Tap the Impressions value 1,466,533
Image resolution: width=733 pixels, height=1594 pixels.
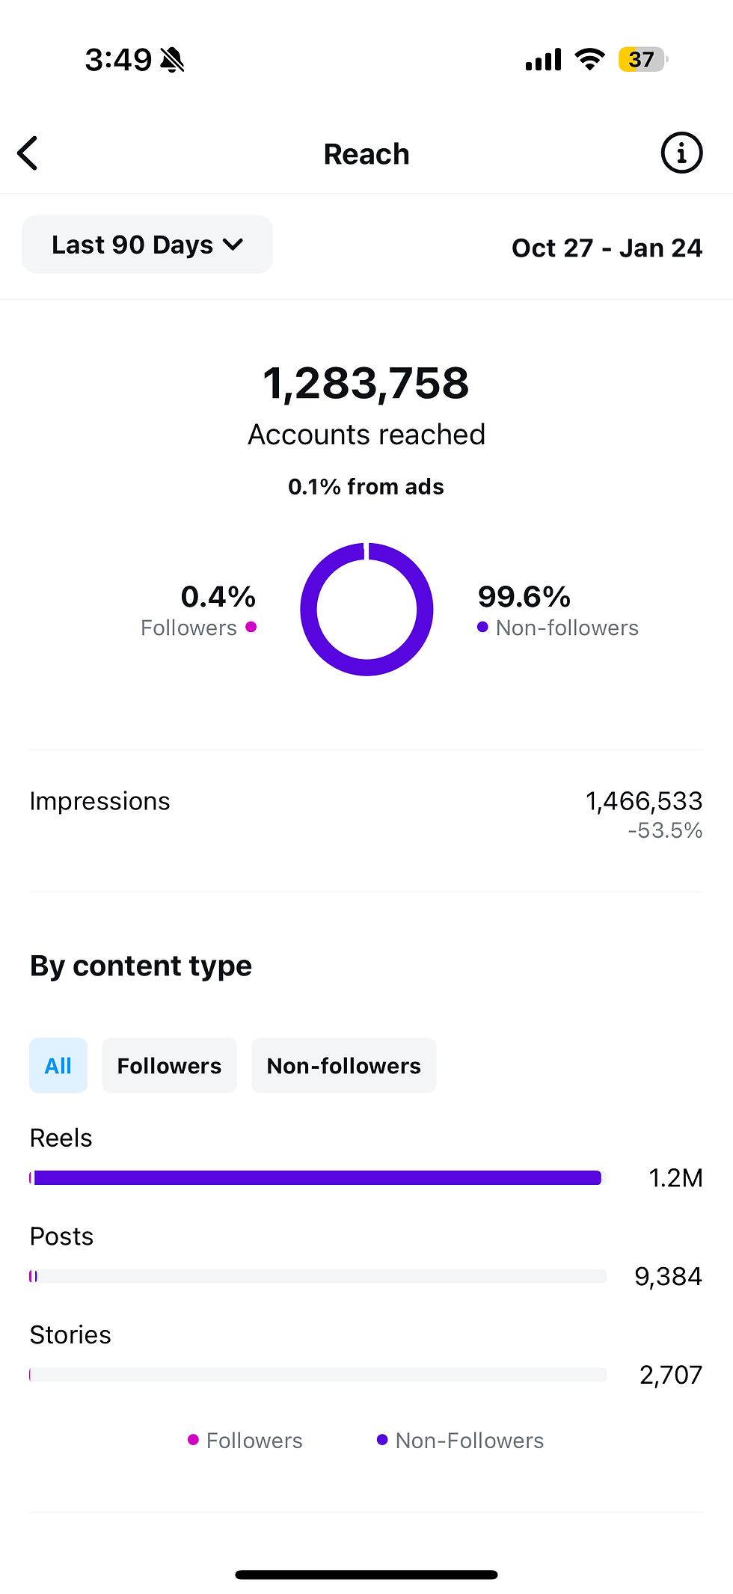pyautogui.click(x=643, y=801)
